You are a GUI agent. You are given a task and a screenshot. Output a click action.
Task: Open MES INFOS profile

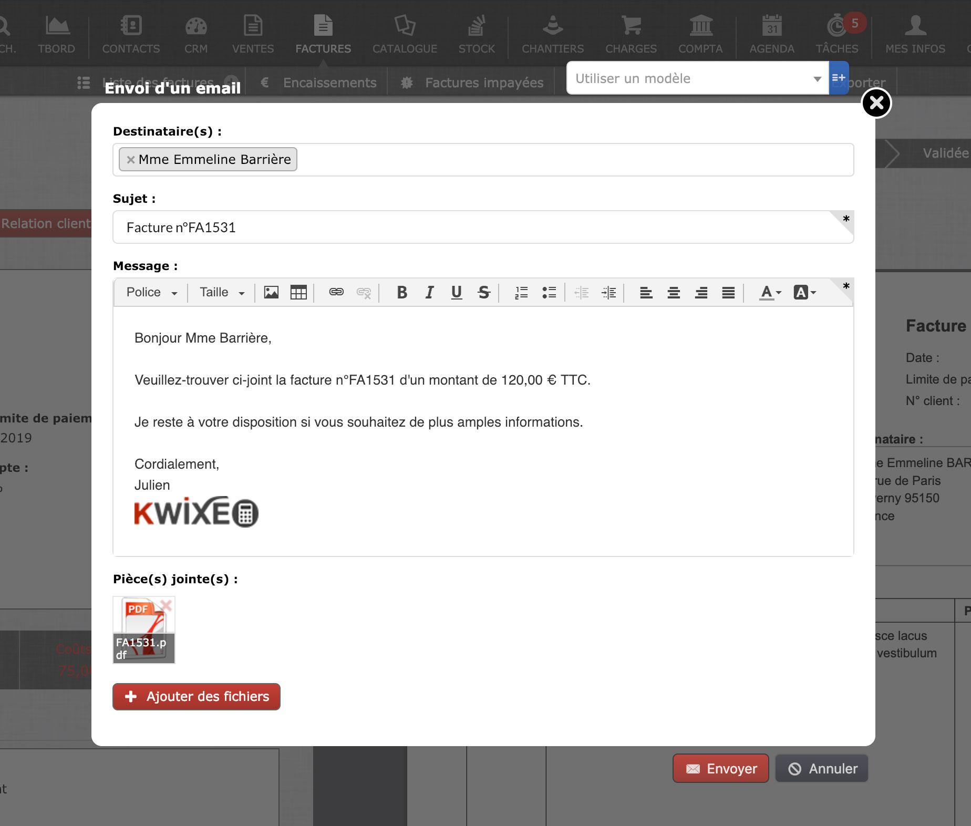(x=915, y=35)
